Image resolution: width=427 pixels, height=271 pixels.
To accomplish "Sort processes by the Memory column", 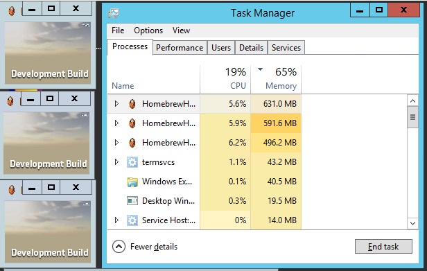I will point(276,79).
